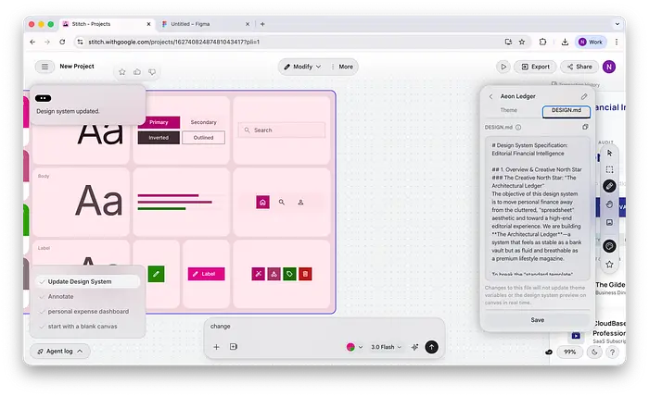The image size is (649, 396).
Task: Select the hand pan tool
Action: coord(609,204)
